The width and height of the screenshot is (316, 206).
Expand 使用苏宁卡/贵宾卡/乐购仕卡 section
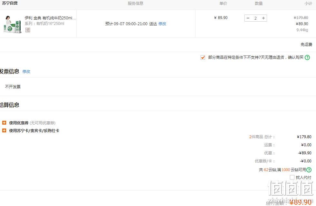pyautogui.click(x=4, y=130)
